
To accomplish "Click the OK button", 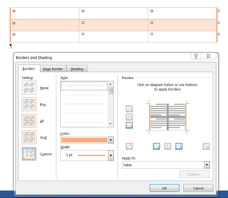I will click(165, 188).
